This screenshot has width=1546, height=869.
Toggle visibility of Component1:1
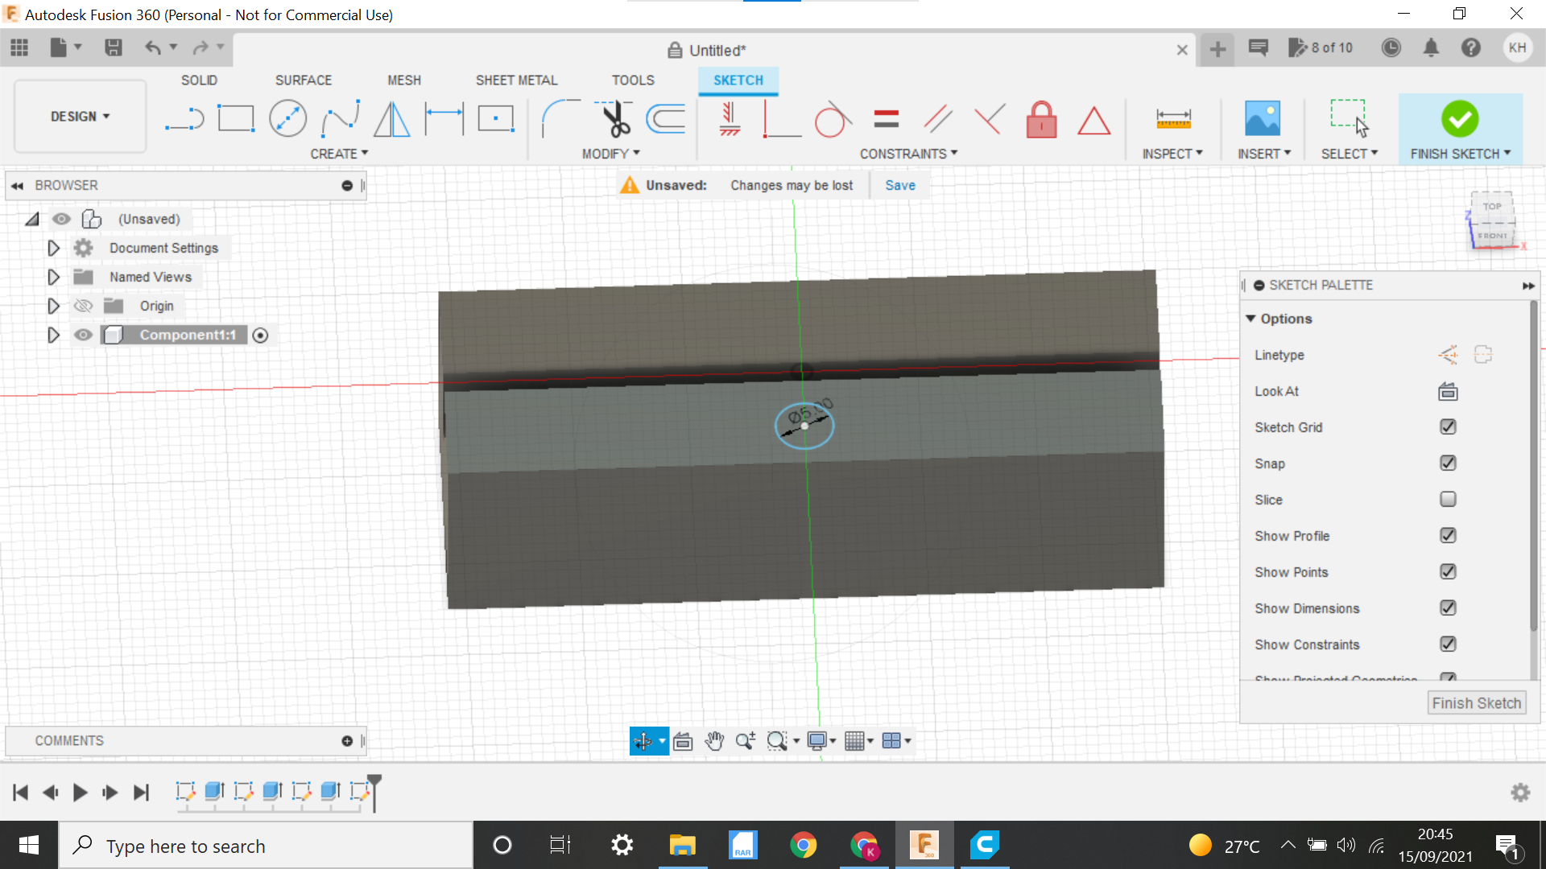point(83,335)
